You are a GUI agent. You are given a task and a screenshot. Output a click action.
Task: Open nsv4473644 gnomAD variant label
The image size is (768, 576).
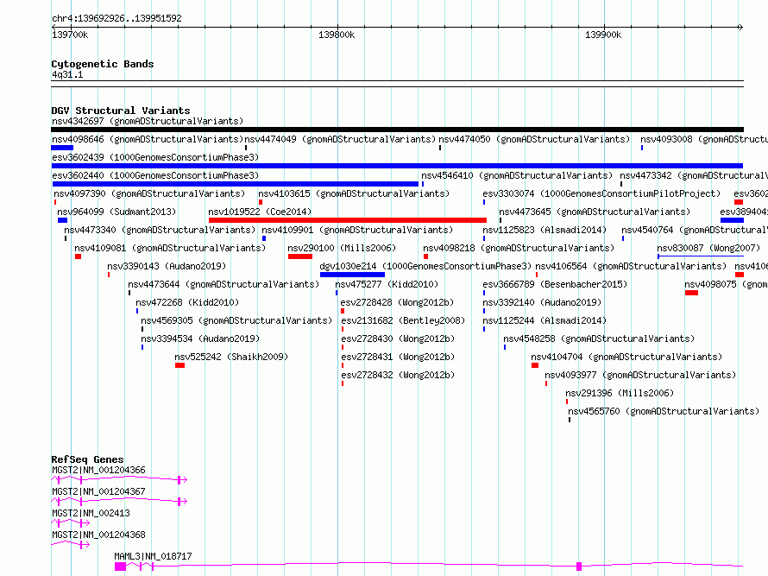click(x=223, y=284)
